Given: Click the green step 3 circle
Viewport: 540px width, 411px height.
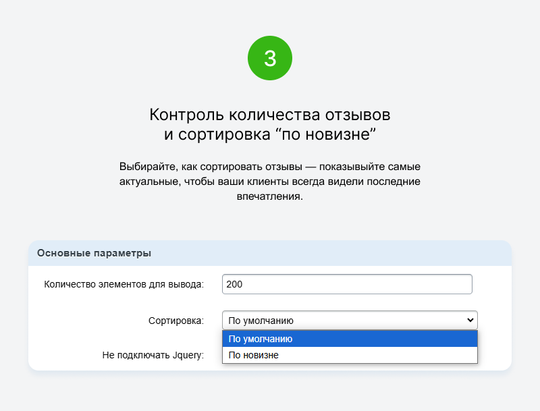Looking at the screenshot, I should [269, 58].
